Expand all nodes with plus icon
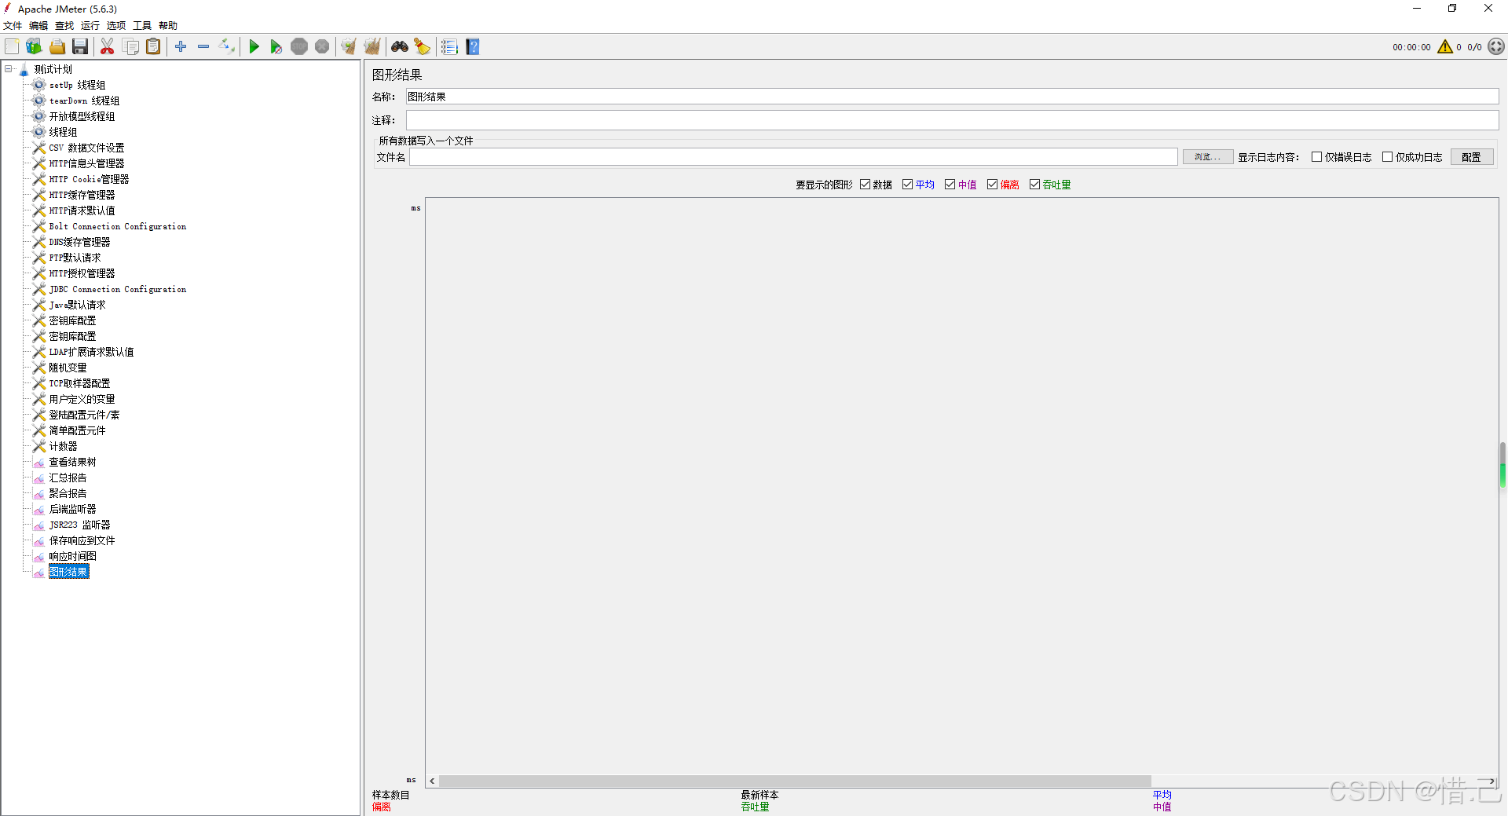 (181, 47)
